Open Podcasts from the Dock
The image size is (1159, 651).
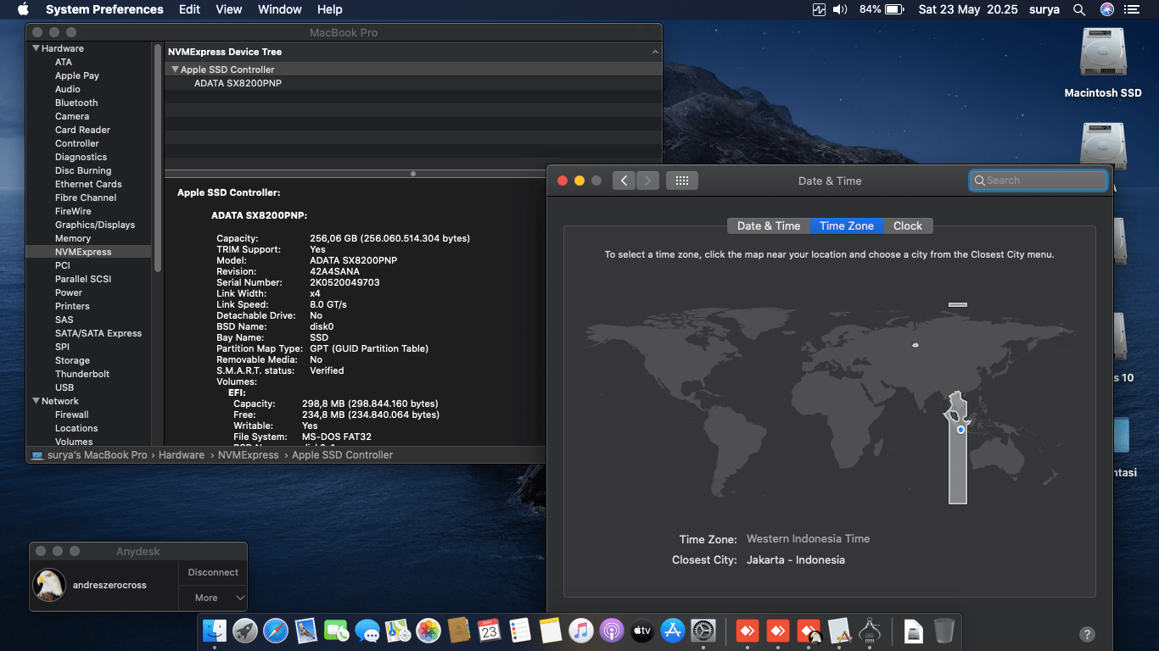(x=612, y=630)
